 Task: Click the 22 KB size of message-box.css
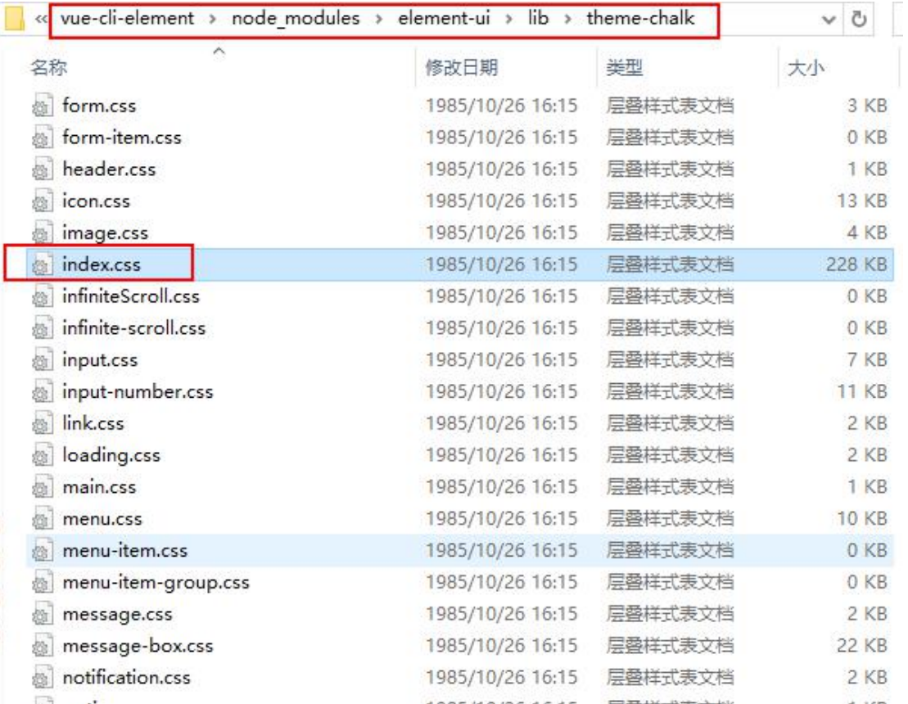[861, 646]
